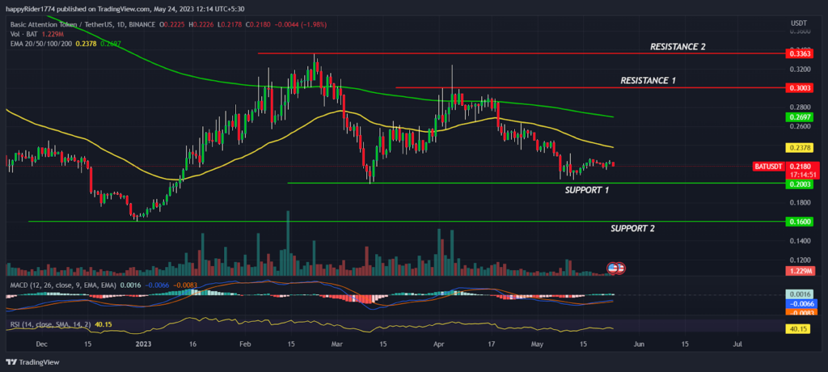Click the BATUSDT symbol price tag
Viewport: 828px width, 372px height.
point(767,167)
